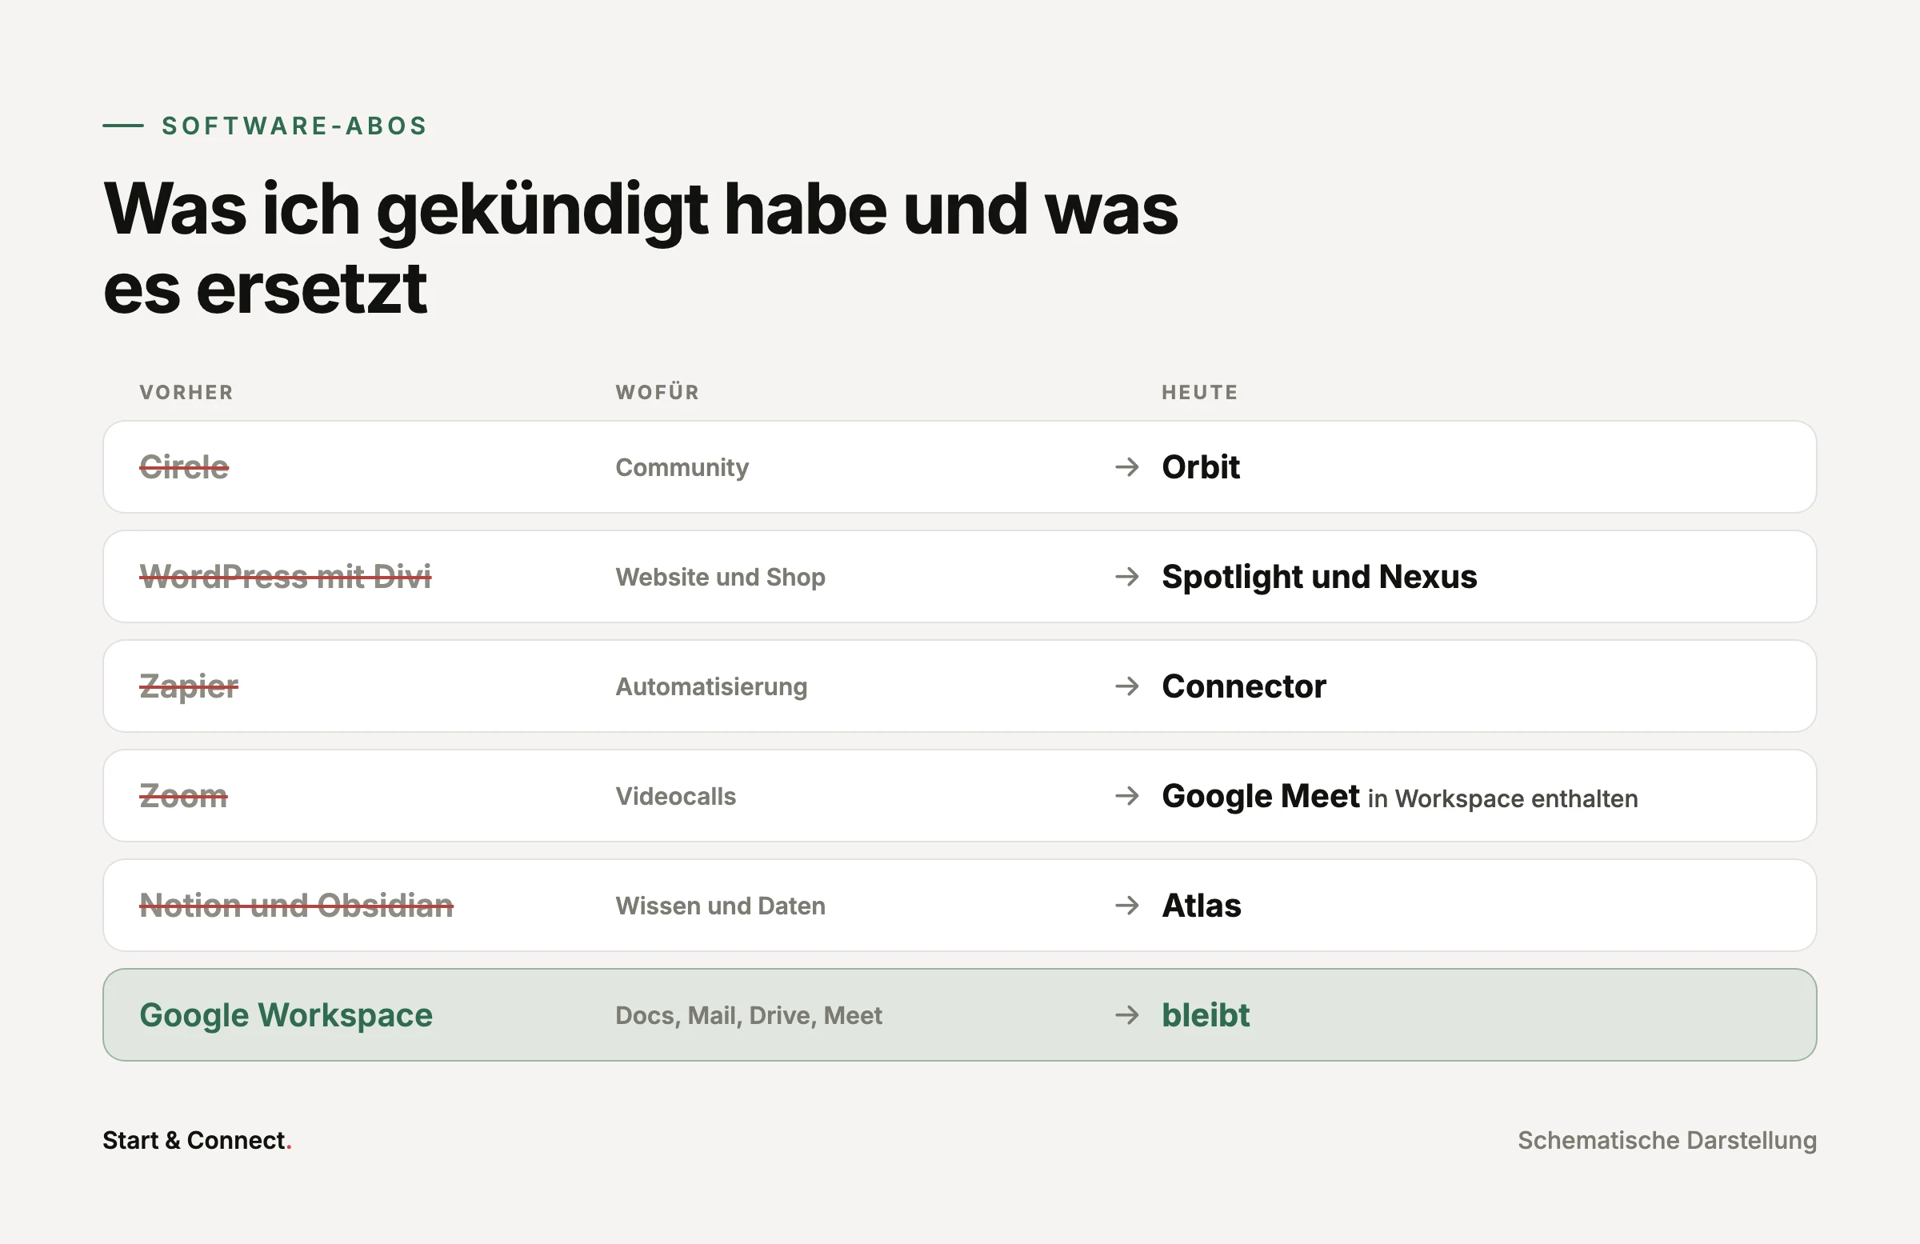Select the struck-through Zoom entry
The height and width of the screenshot is (1244, 1920).
coord(183,796)
